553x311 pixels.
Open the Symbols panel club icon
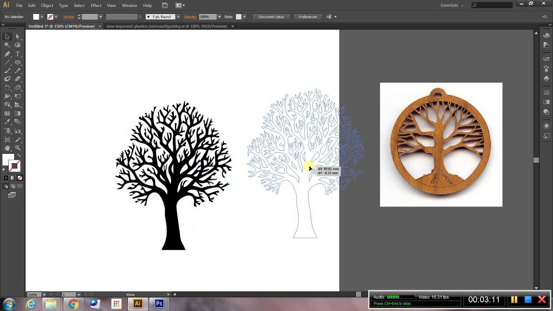coord(547,78)
